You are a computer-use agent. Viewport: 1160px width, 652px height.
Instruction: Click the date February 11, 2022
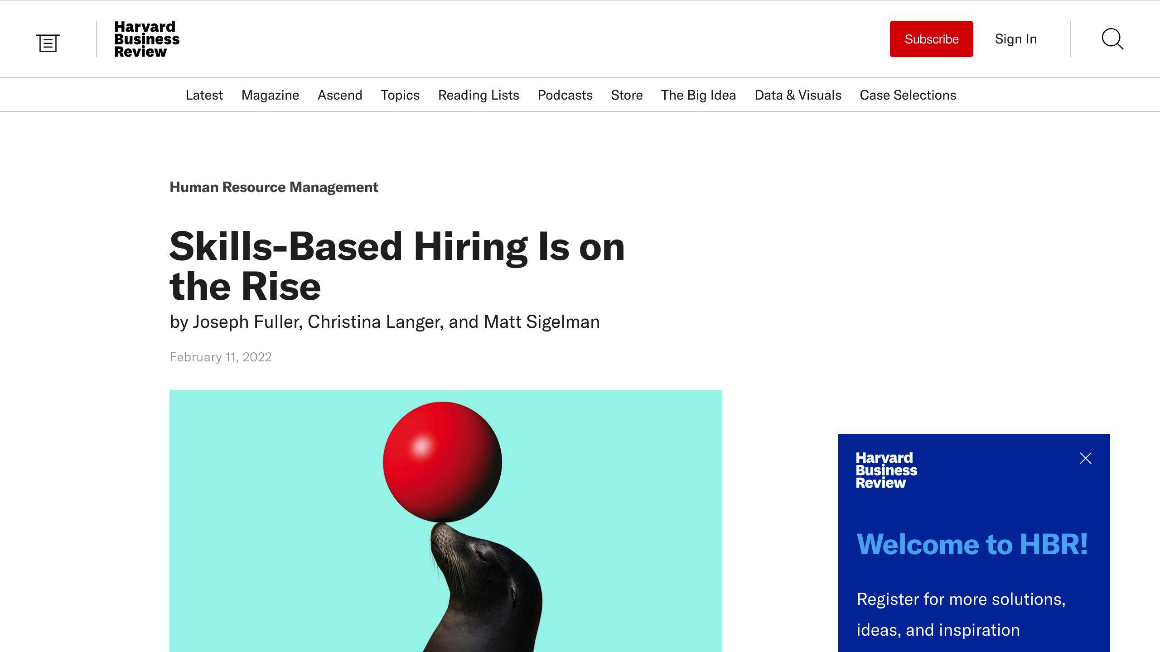[x=221, y=357]
